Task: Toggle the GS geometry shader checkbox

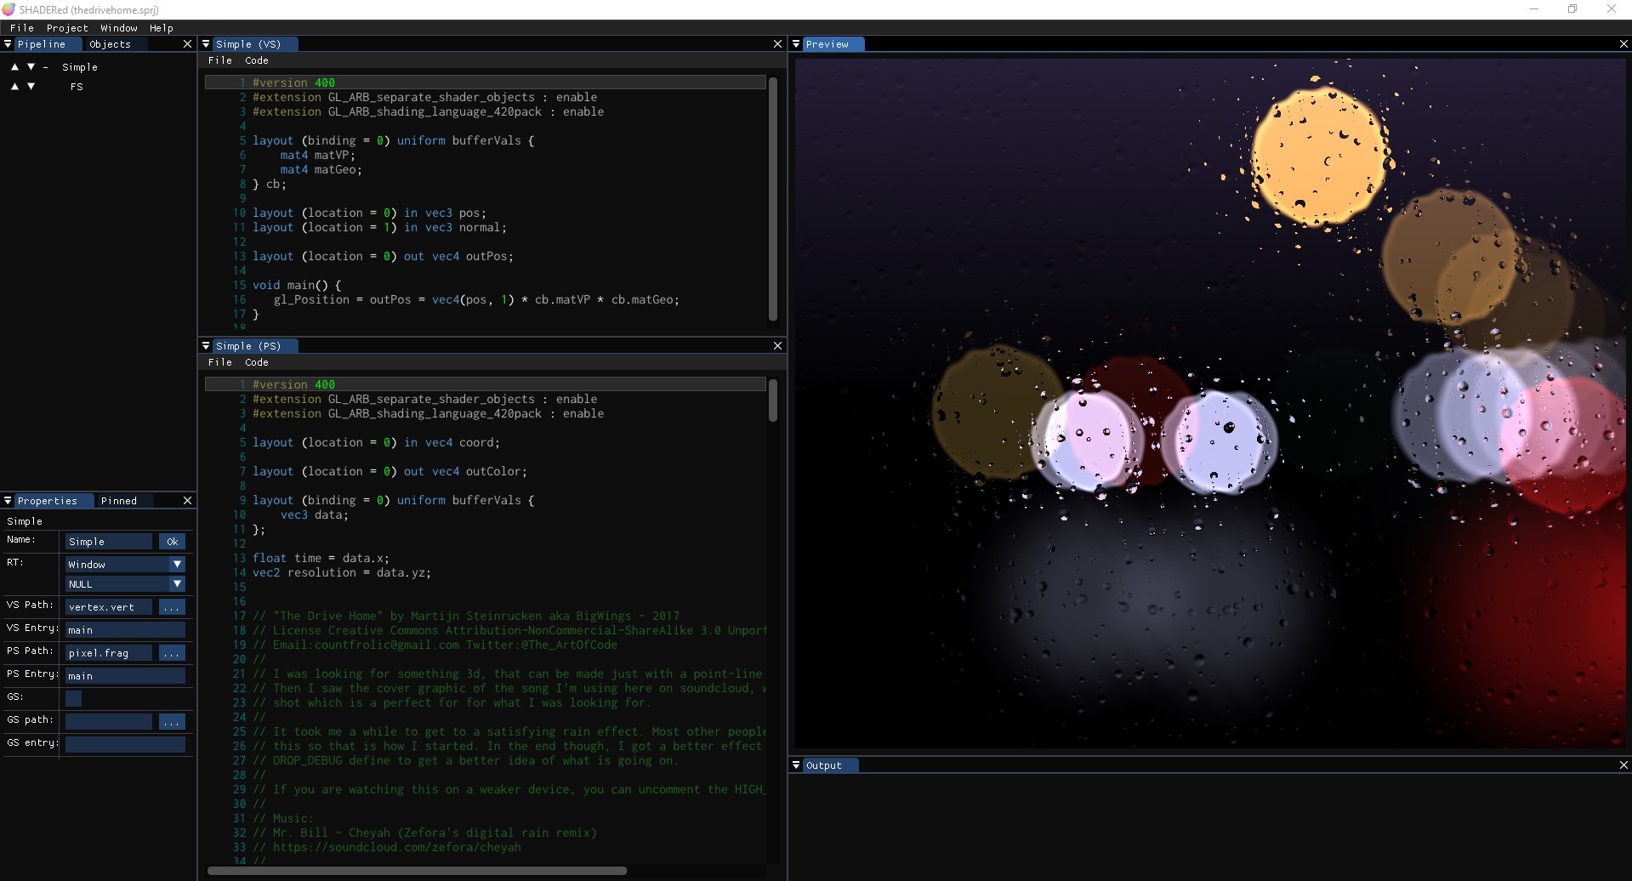Action: tap(74, 699)
